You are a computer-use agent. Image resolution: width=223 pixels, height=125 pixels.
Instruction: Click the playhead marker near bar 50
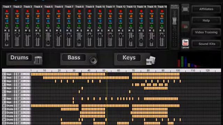click(x=107, y=71)
